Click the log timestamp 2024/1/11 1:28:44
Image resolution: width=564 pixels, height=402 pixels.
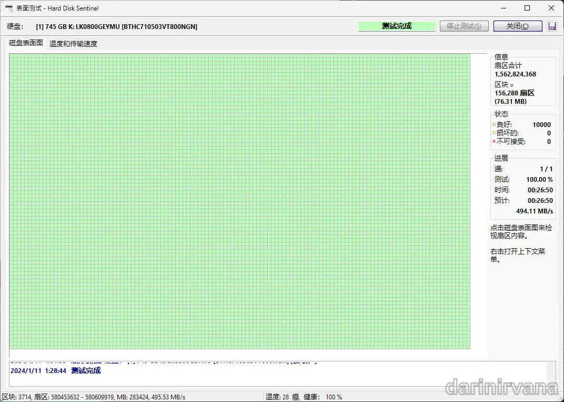[38, 371]
